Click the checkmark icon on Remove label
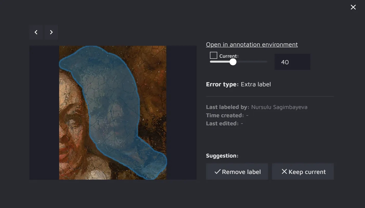Image resolution: width=365 pixels, height=208 pixels. pyautogui.click(x=217, y=172)
